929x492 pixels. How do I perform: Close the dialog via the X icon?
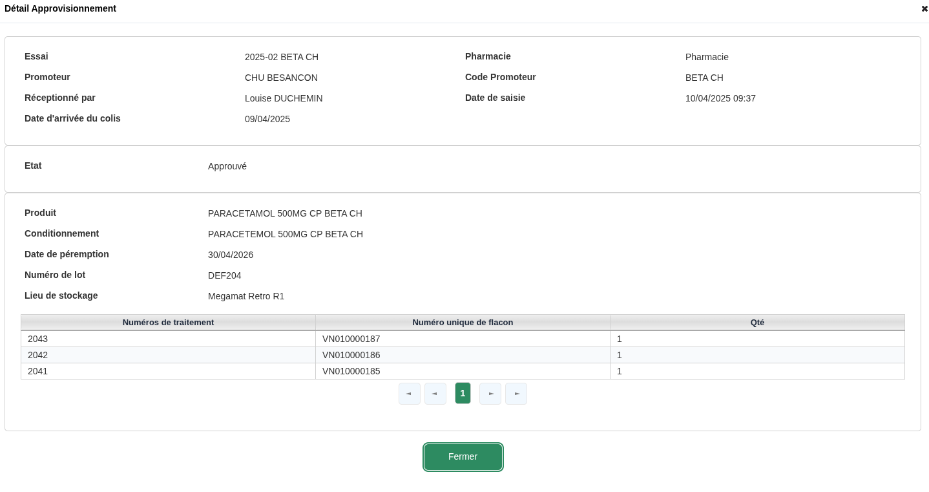pos(924,8)
